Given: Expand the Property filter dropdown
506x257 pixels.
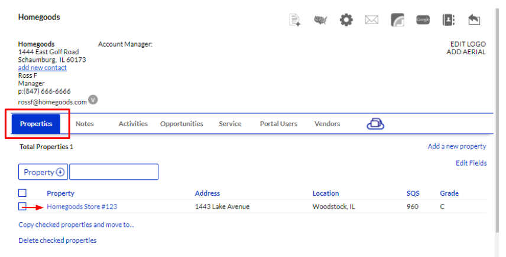Looking at the screenshot, I should click(43, 172).
